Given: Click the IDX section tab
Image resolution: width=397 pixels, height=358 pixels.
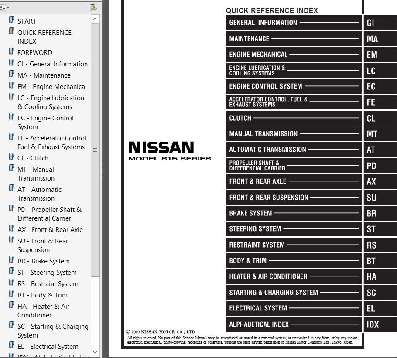Looking at the screenshot, I should click(380, 324).
